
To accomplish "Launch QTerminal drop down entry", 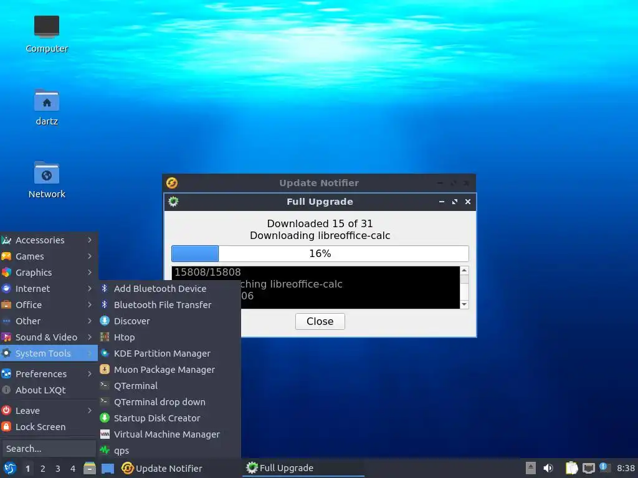I will (169, 402).
